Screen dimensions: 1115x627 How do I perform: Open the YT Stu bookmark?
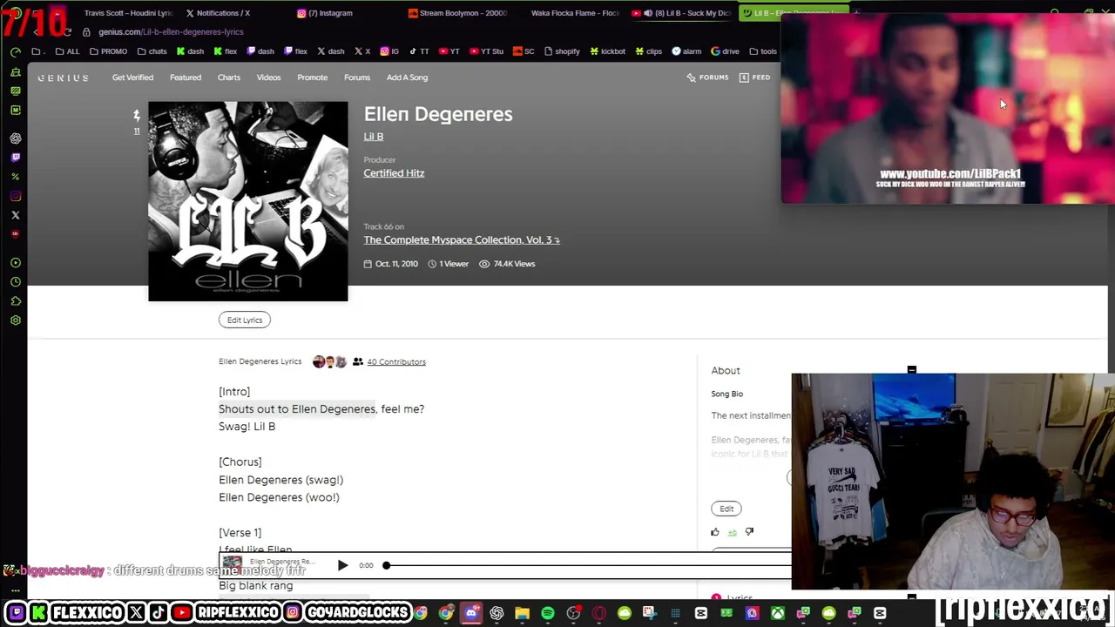(x=486, y=51)
